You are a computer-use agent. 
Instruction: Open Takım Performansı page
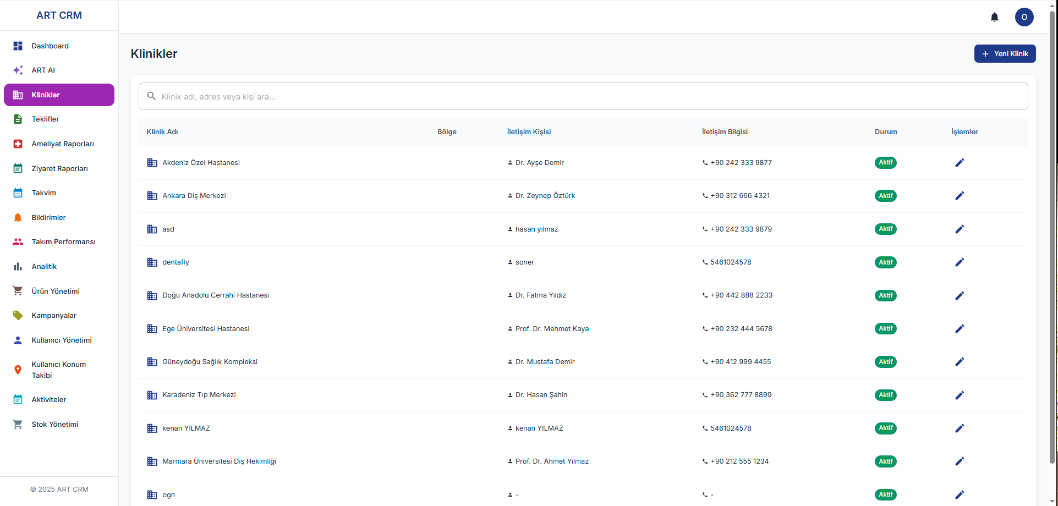point(63,242)
